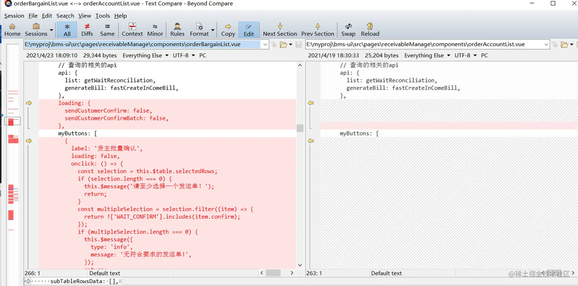
Task: Click the left save file icon
Action: (299, 45)
